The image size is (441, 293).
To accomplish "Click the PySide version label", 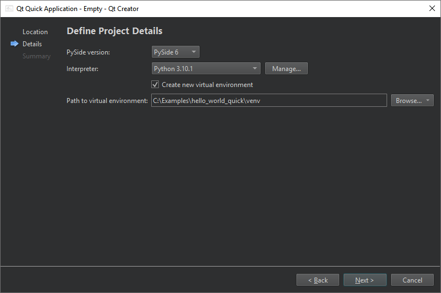I will click(89, 52).
